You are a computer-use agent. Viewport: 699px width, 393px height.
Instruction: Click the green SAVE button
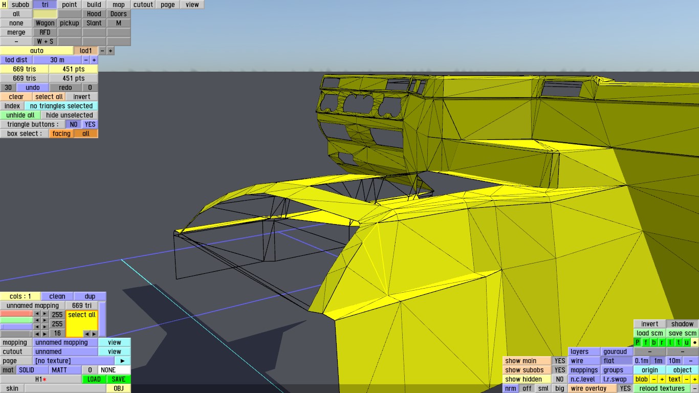(x=119, y=379)
